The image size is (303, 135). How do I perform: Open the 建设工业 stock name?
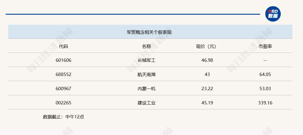(x=146, y=103)
